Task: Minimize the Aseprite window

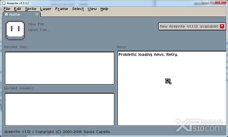Action: click(205, 3)
